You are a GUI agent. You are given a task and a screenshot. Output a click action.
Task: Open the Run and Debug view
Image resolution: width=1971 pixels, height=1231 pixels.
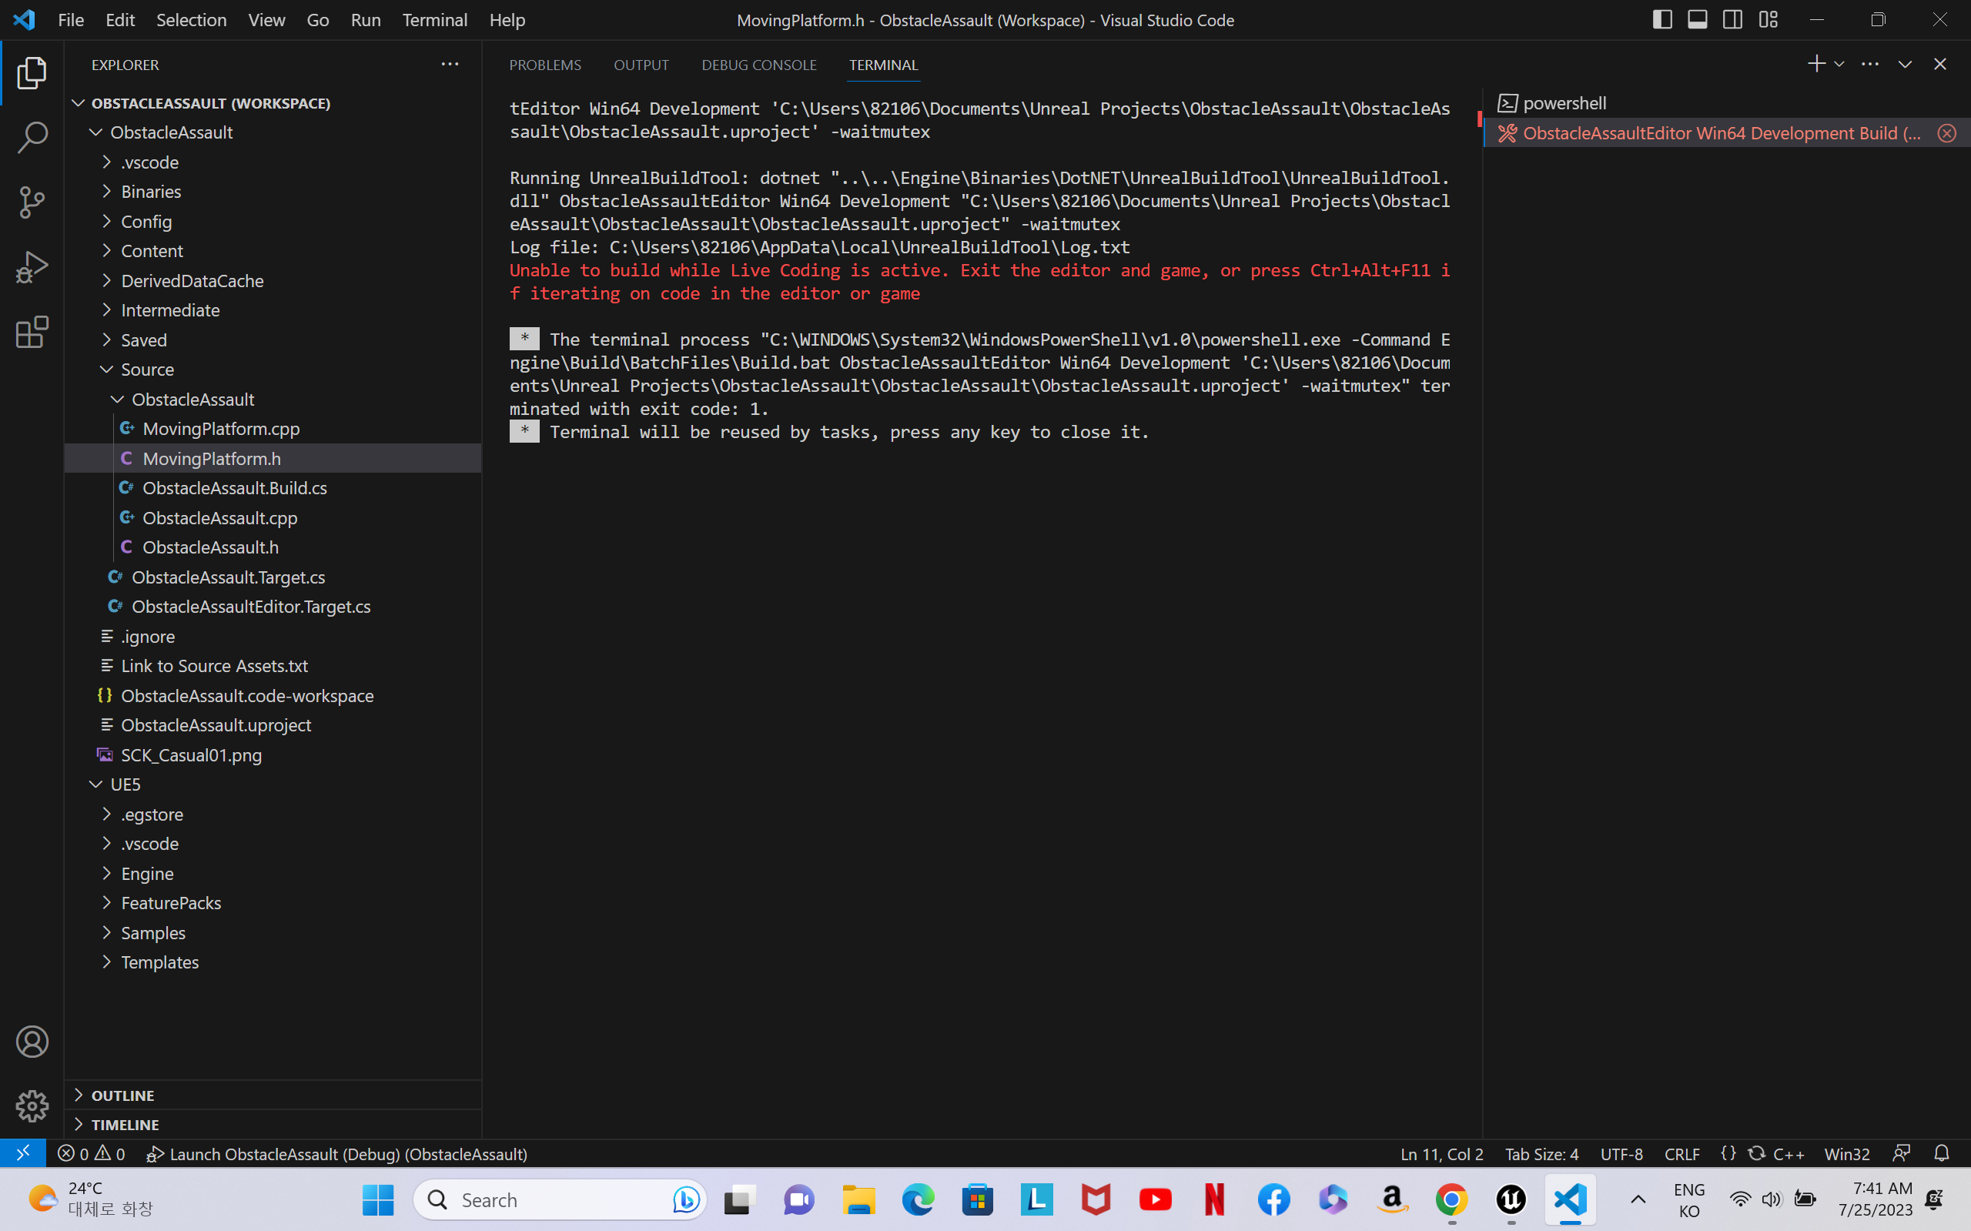click(32, 267)
